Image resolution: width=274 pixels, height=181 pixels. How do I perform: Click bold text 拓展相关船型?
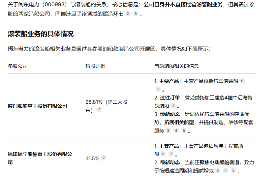(x=179, y=122)
